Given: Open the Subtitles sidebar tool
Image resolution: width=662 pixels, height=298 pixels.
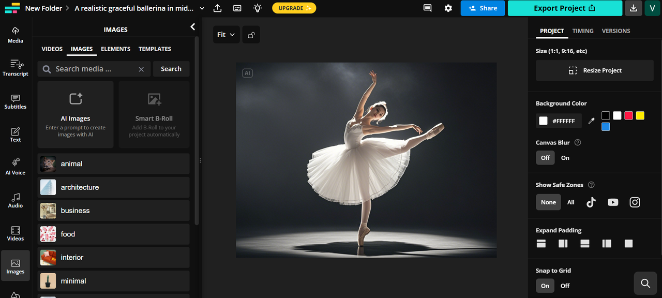Looking at the screenshot, I should (x=16, y=101).
